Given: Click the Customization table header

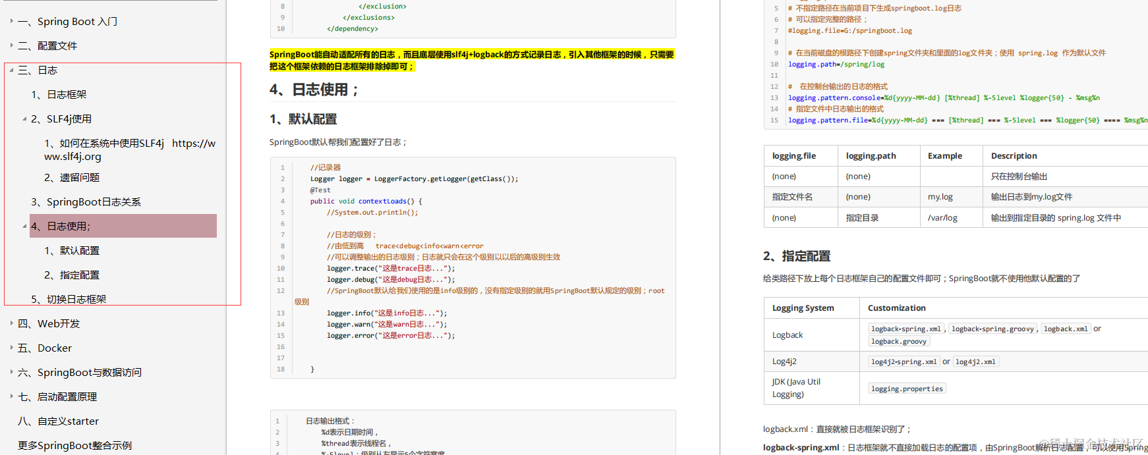Looking at the screenshot, I should click(897, 308).
